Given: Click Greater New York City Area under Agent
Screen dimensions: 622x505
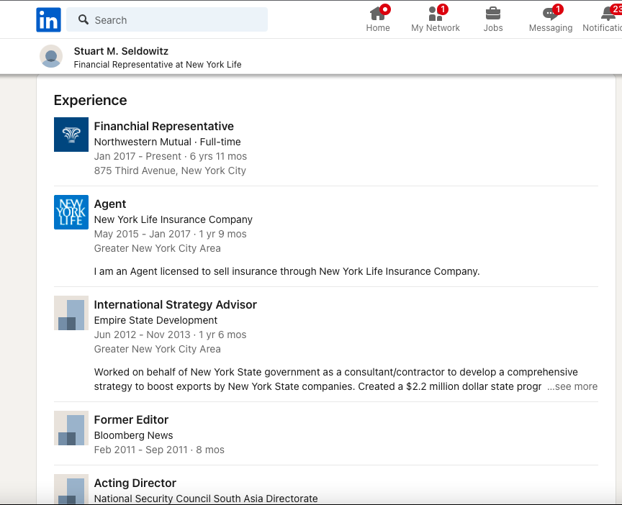Looking at the screenshot, I should click(158, 248).
